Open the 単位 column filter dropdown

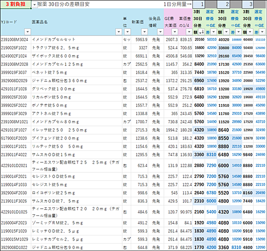128,32
